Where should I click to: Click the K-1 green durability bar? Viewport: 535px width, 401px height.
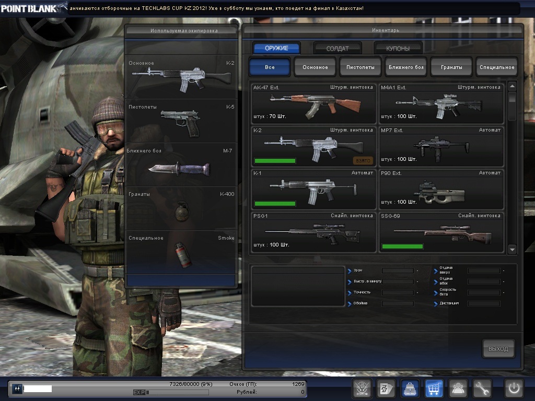pyautogui.click(x=275, y=204)
